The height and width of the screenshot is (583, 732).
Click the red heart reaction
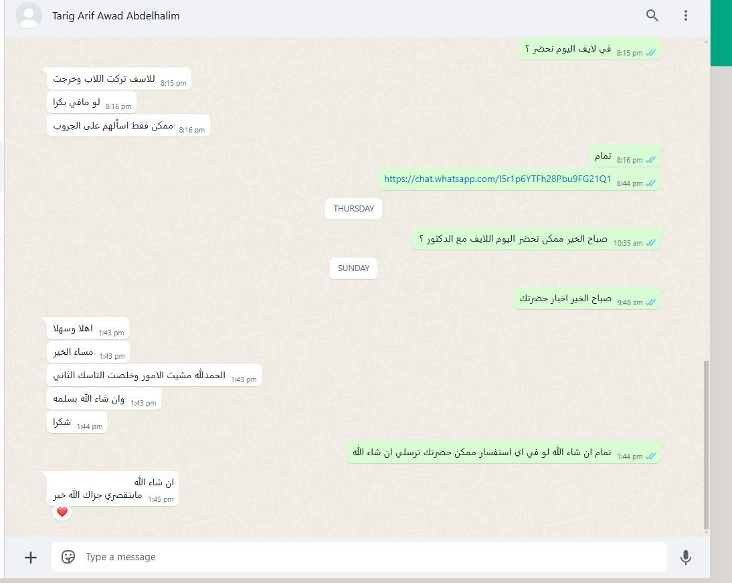click(x=62, y=512)
